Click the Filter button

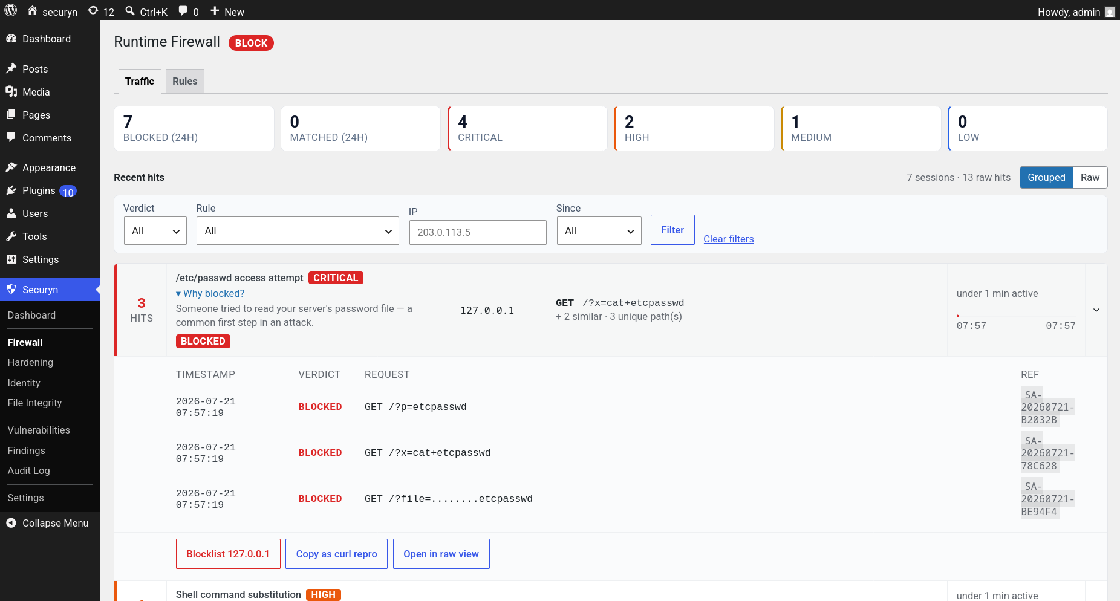672,230
